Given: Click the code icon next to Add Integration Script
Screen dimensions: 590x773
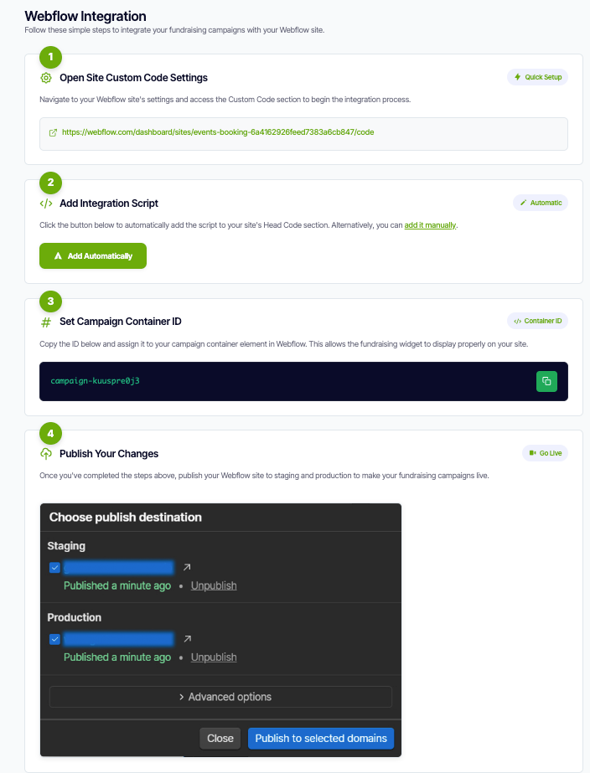Looking at the screenshot, I should (47, 203).
